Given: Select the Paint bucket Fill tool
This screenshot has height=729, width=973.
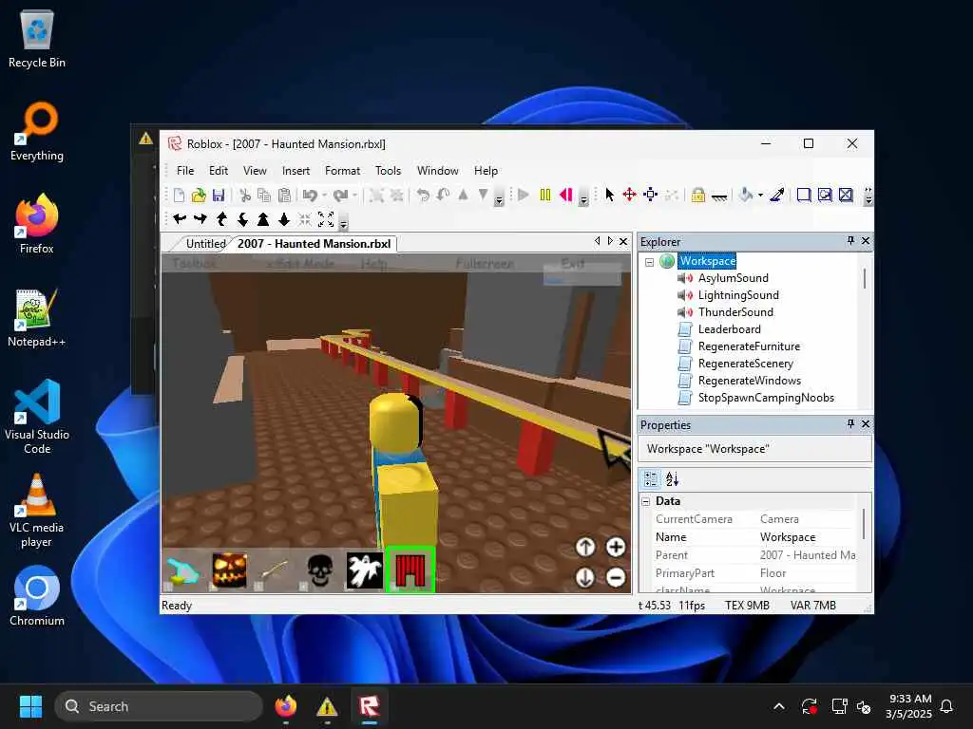Looking at the screenshot, I should (x=746, y=196).
